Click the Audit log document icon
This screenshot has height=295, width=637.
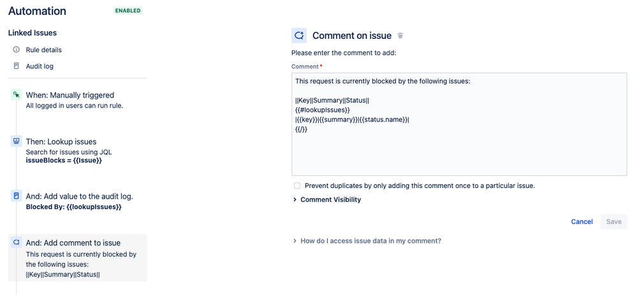16,66
